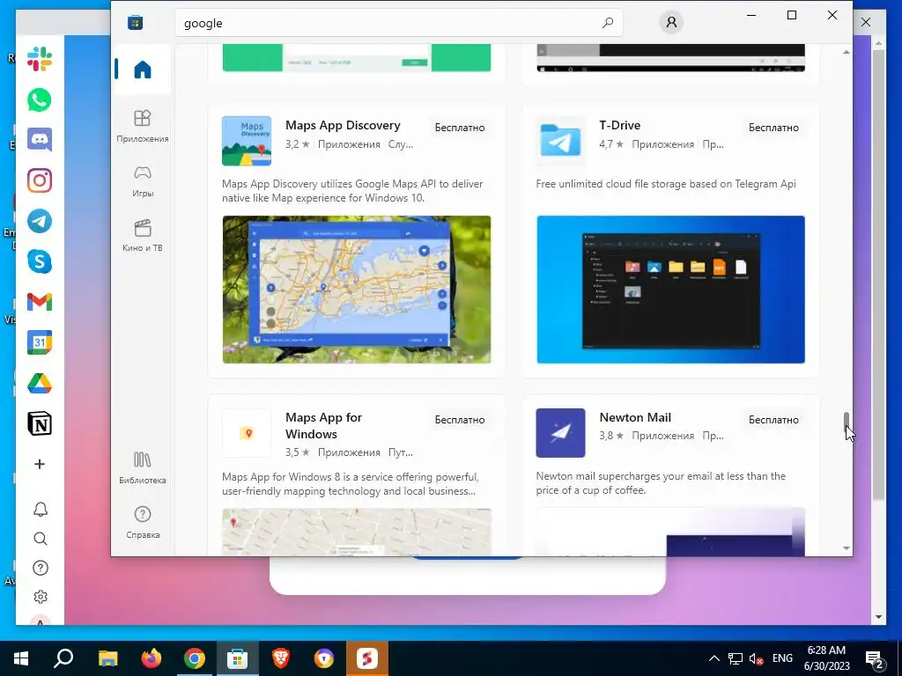Viewport: 902px width, 676px height.
Task: Click the Store vertical scrollbar thumb
Action: click(847, 422)
